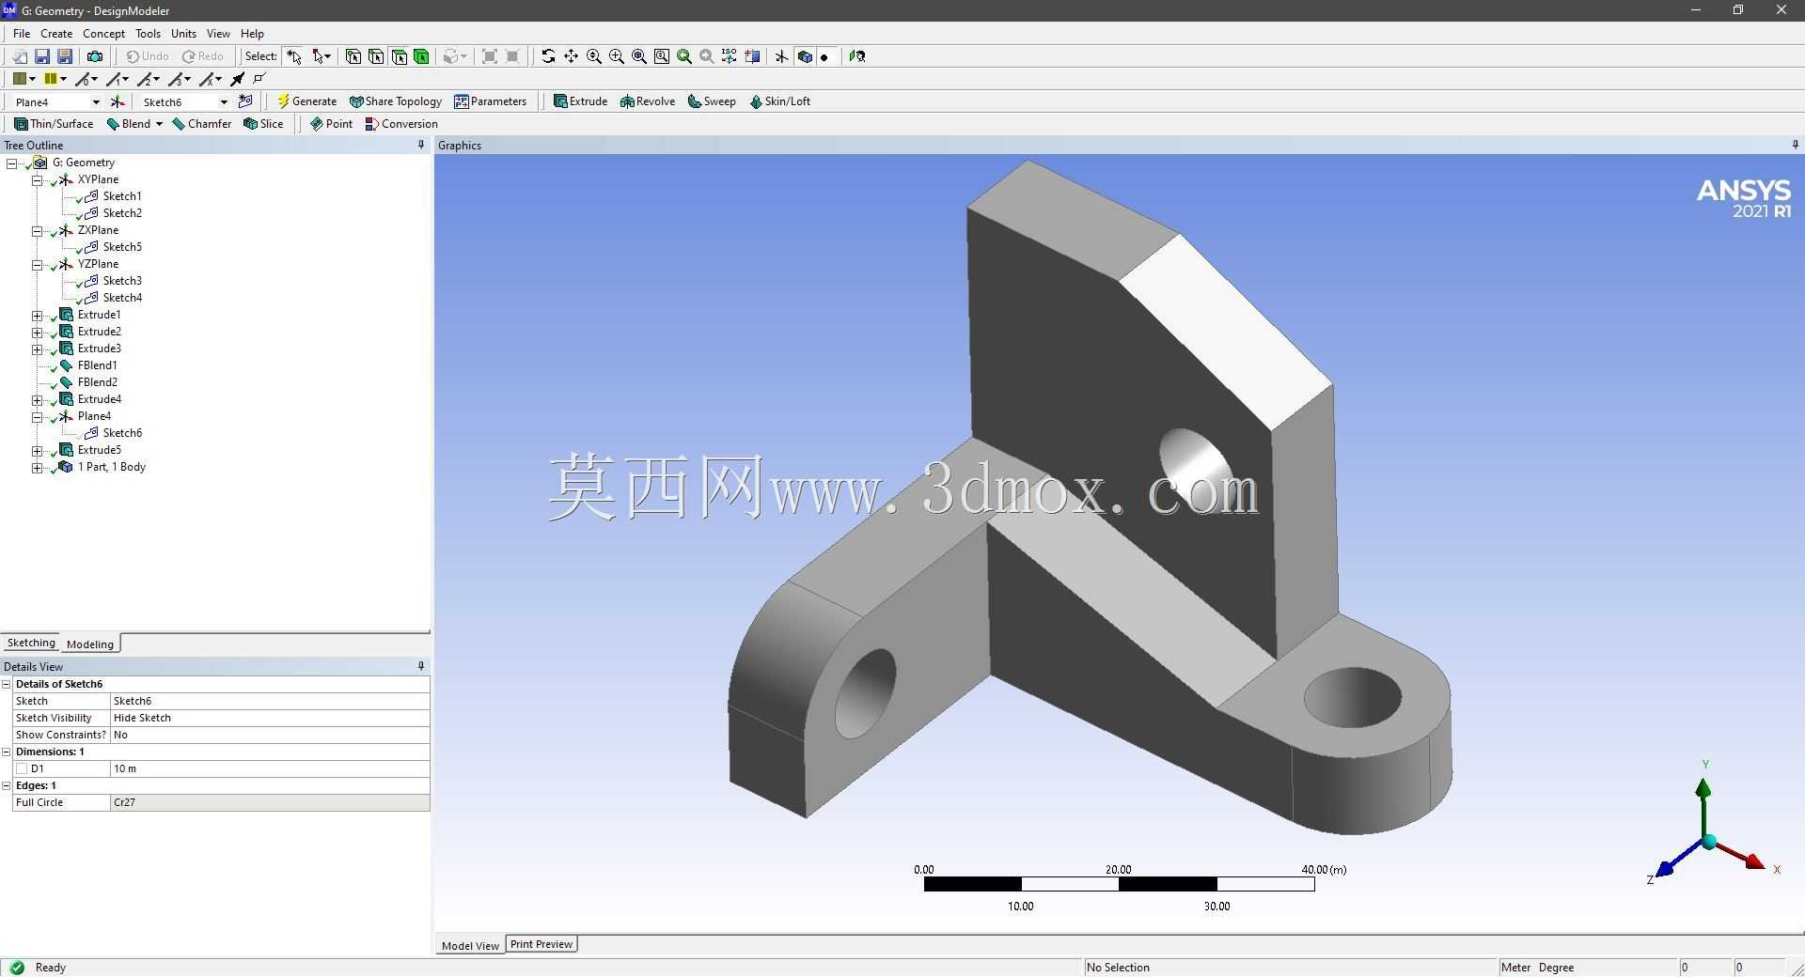Open the Blend dropdown arrow
Screen dimensions: 1805x977
tap(159, 124)
